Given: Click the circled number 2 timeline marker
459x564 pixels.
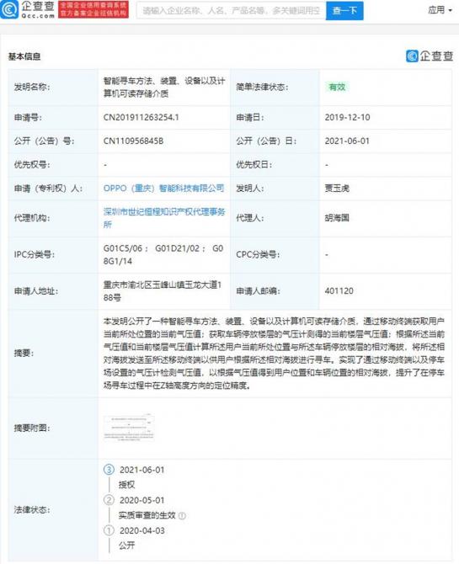Looking at the screenshot, I should click(x=109, y=500).
